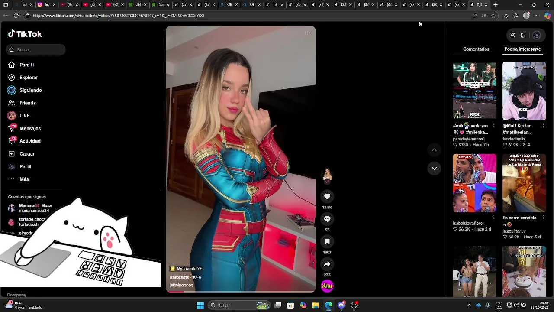
Task: Expand the Más menu
Action: coord(18,179)
